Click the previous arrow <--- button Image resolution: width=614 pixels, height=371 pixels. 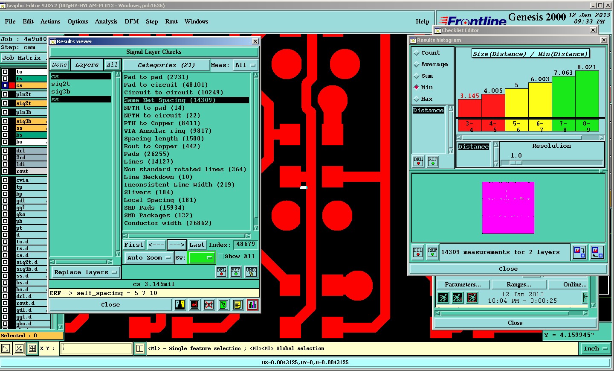pyautogui.click(x=156, y=245)
